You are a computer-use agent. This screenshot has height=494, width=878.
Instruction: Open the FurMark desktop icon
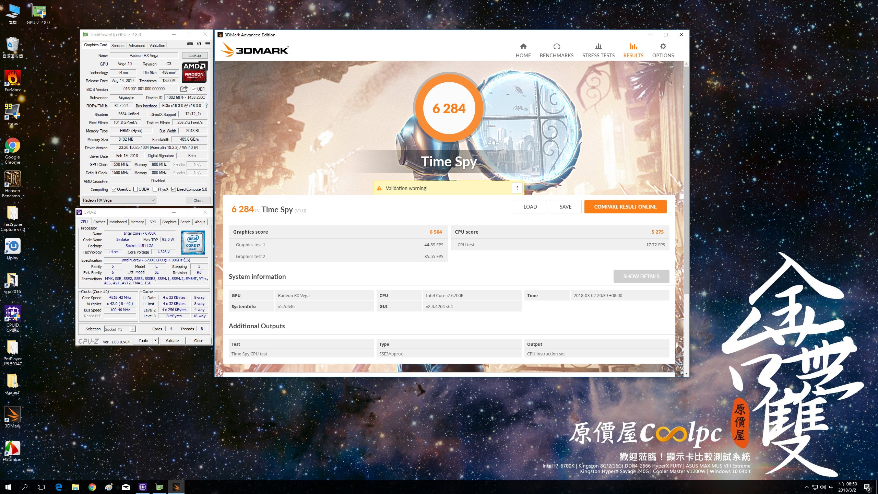(x=13, y=81)
